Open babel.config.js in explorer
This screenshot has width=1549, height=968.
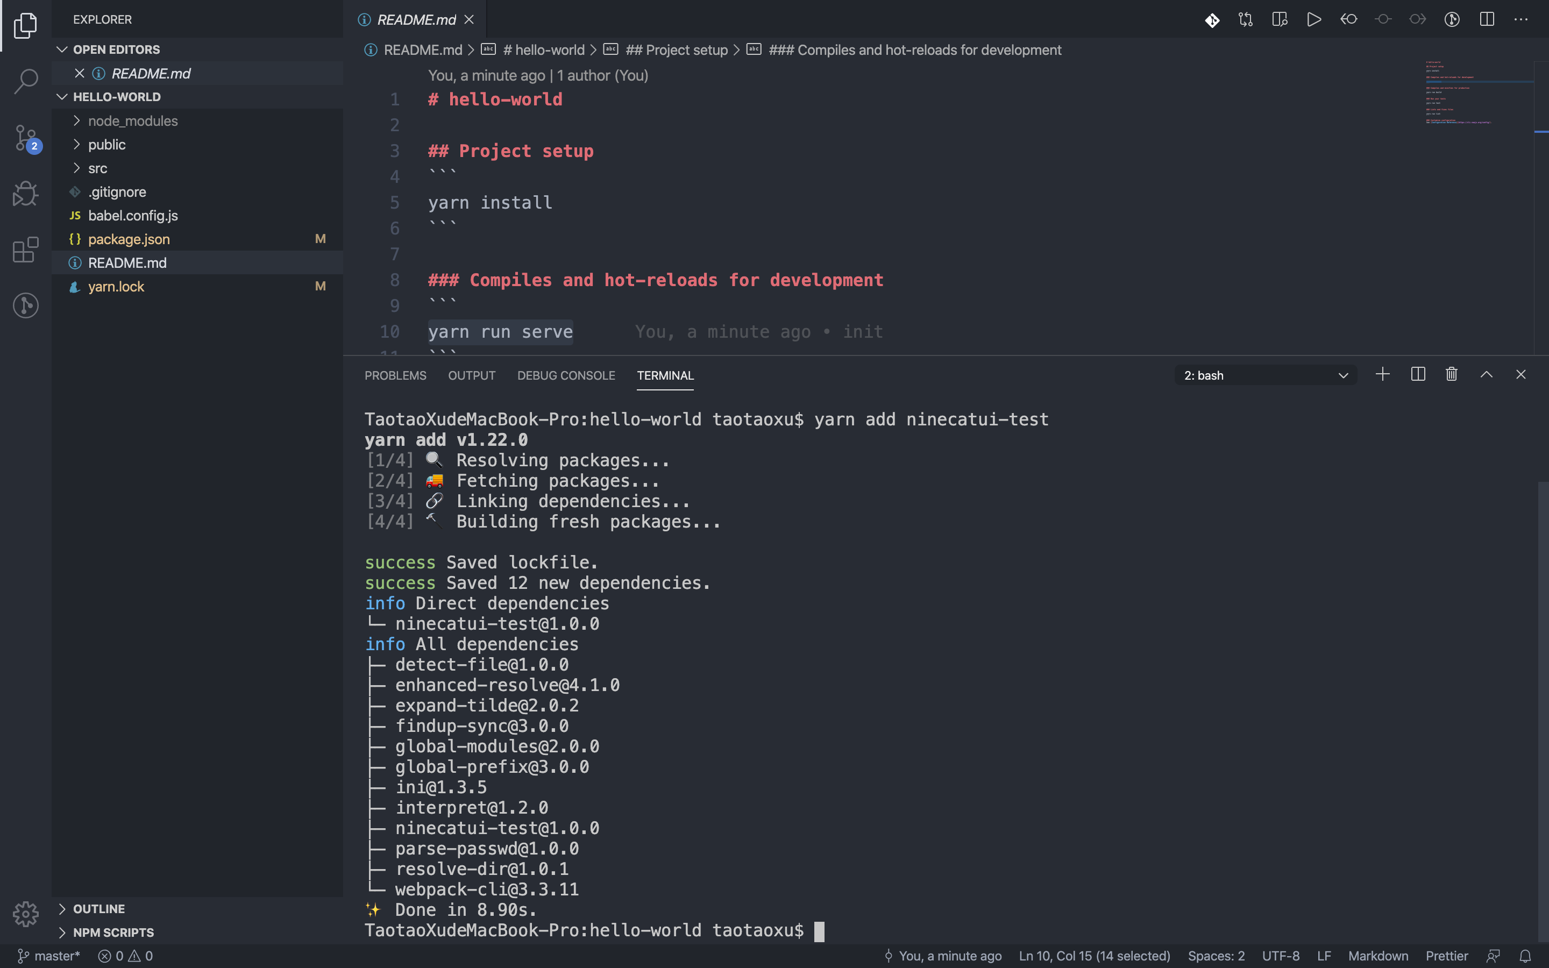[197, 216]
